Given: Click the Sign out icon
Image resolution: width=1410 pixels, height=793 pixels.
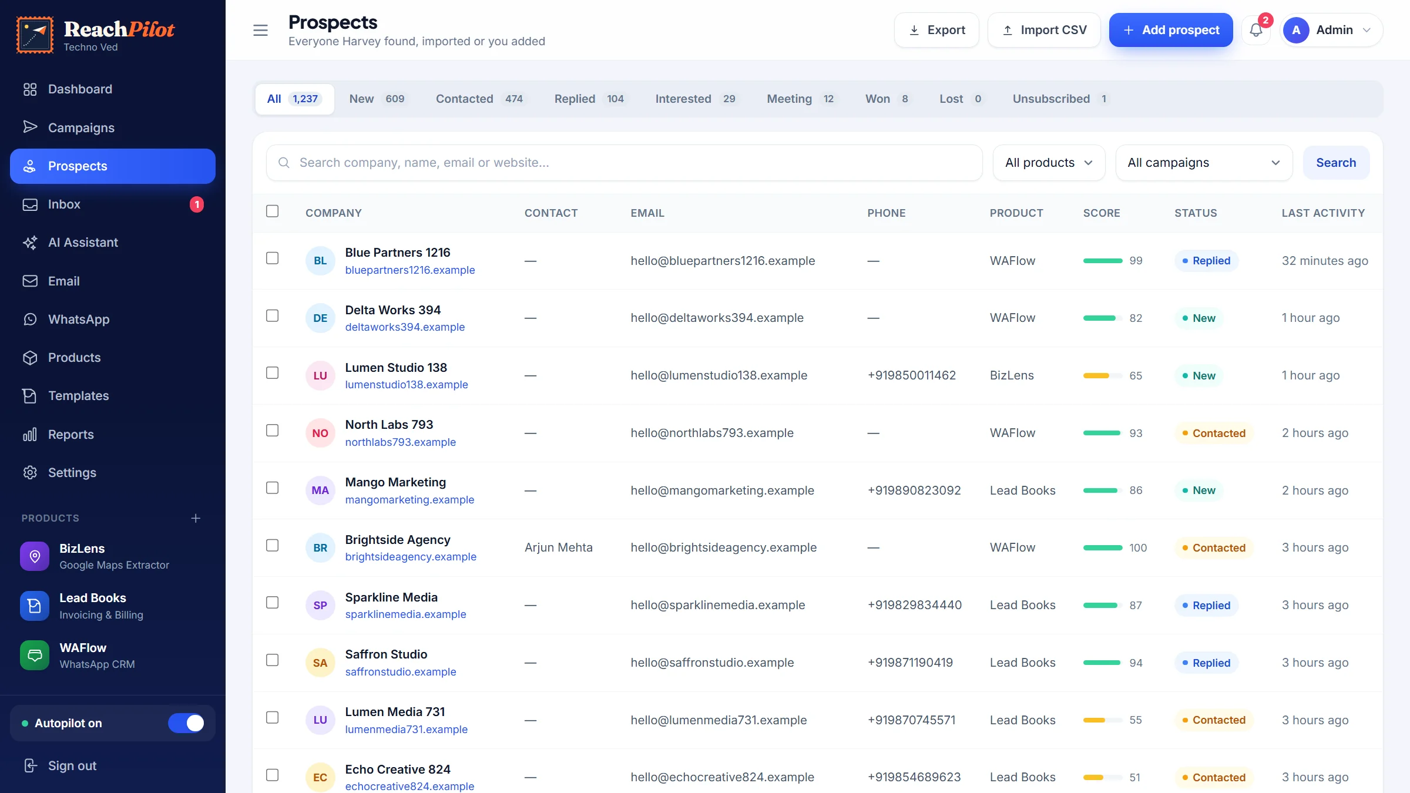Looking at the screenshot, I should pyautogui.click(x=30, y=766).
